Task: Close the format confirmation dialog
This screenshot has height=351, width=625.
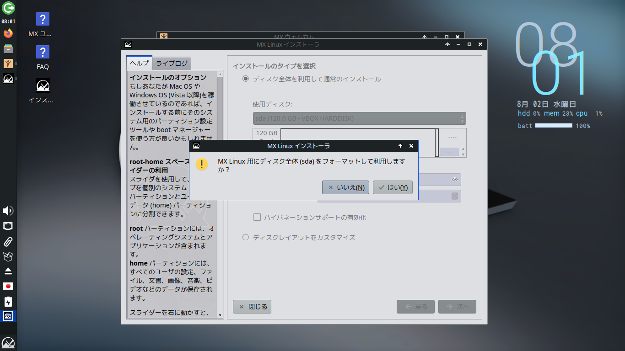Action: (x=411, y=146)
